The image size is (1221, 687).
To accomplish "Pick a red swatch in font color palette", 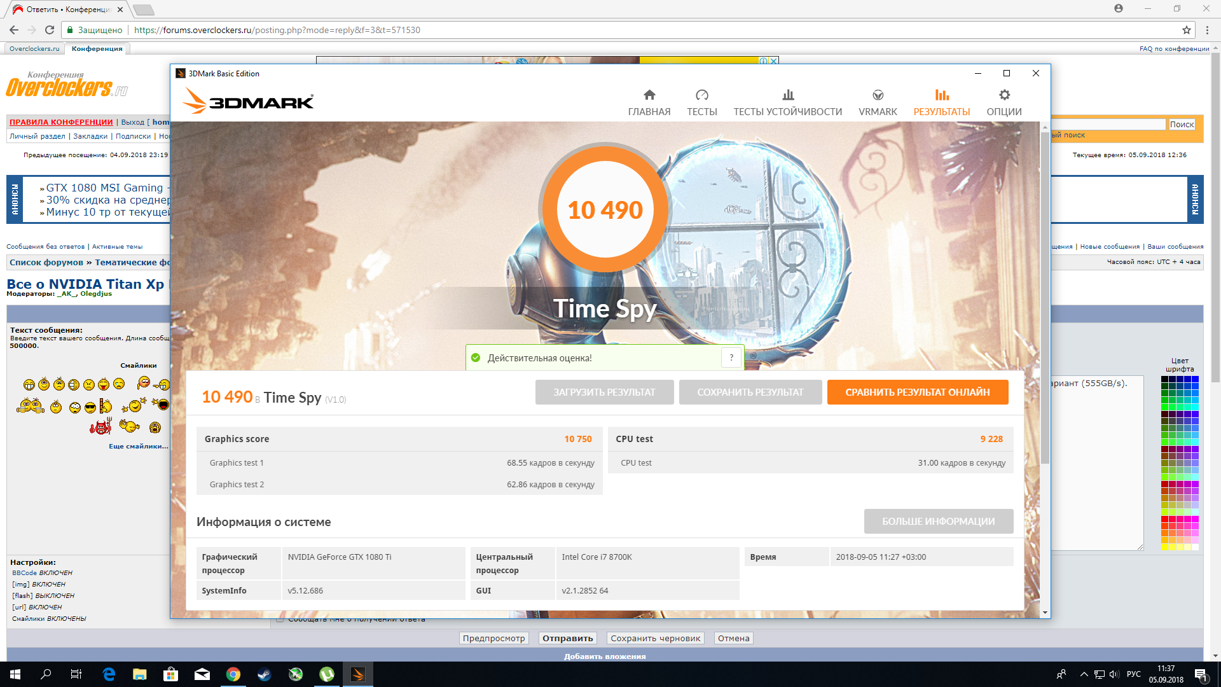I will point(1165,519).
